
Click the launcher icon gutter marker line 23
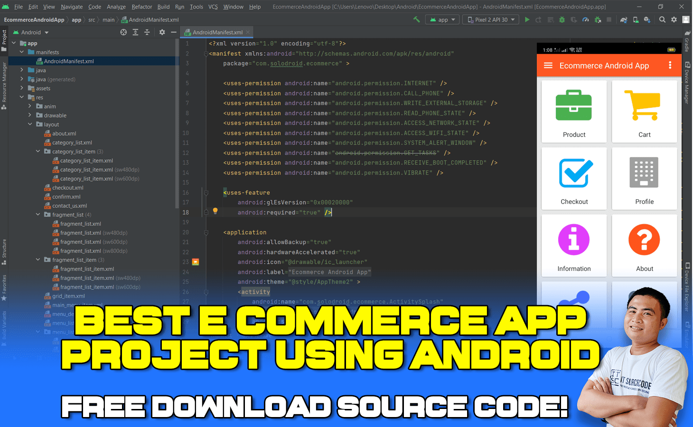(x=196, y=262)
